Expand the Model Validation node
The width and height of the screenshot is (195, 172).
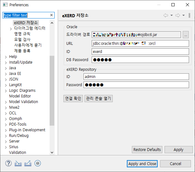pos(6,102)
